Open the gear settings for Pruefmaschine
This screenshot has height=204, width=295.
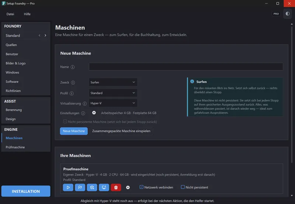128,187
